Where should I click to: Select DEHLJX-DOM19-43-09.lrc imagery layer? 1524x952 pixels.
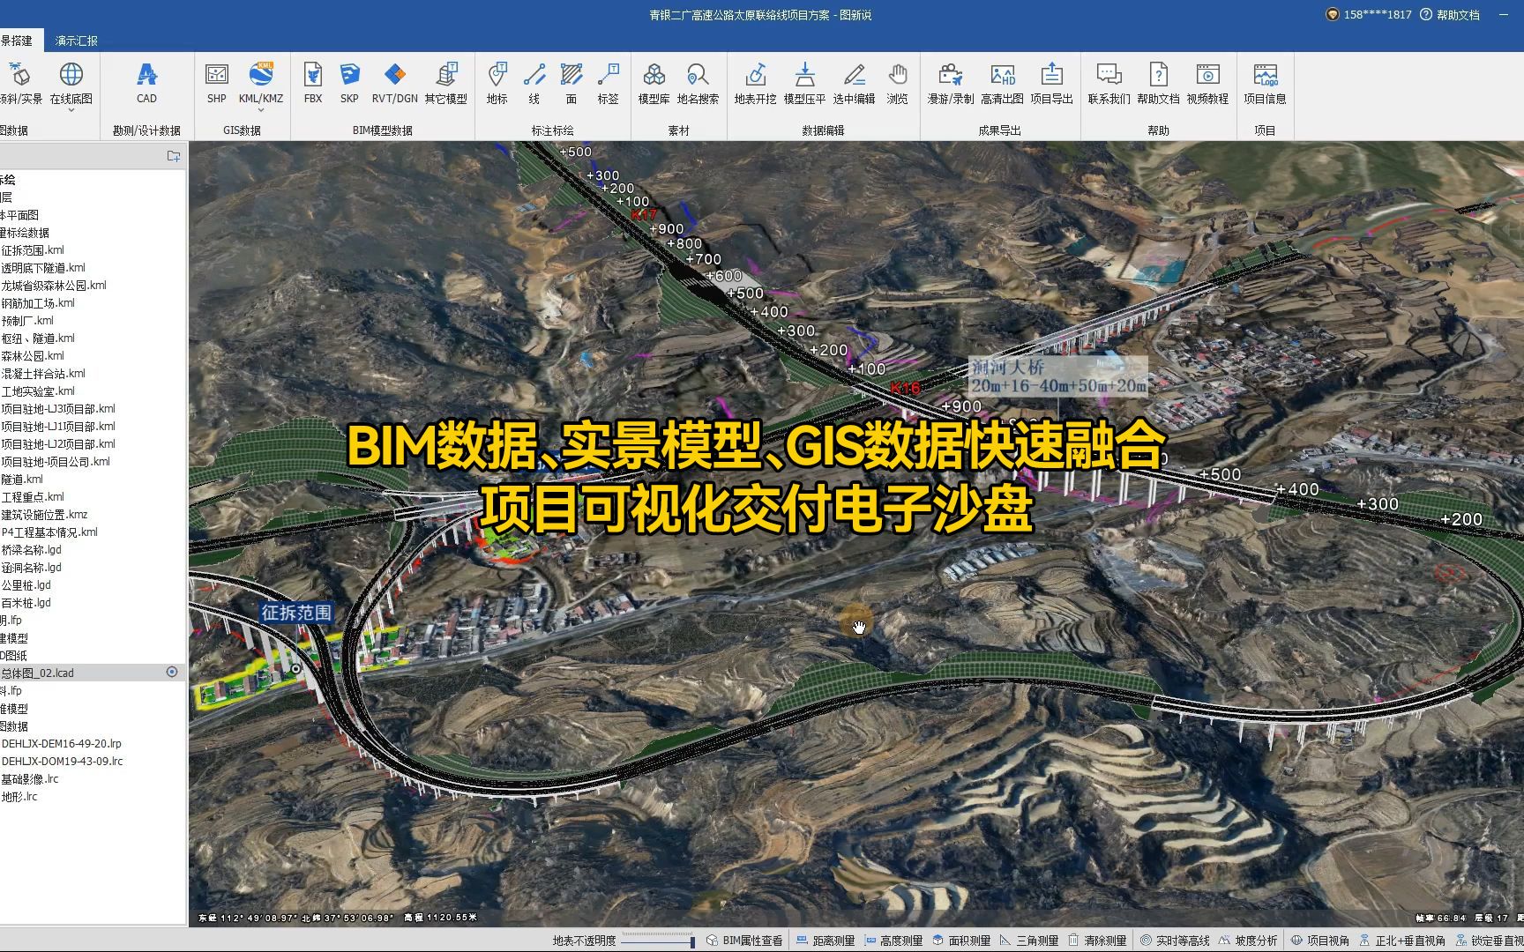(63, 761)
